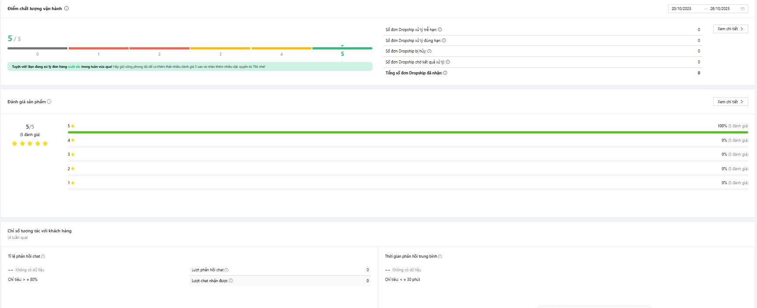This screenshot has width=757, height=308.
Task: Click info icon next to Số đơn Dropship xử lý trễ hạn
Action: click(x=440, y=30)
